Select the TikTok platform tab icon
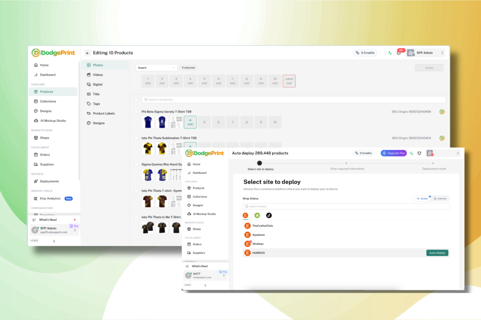The image size is (481, 320). pyautogui.click(x=269, y=215)
